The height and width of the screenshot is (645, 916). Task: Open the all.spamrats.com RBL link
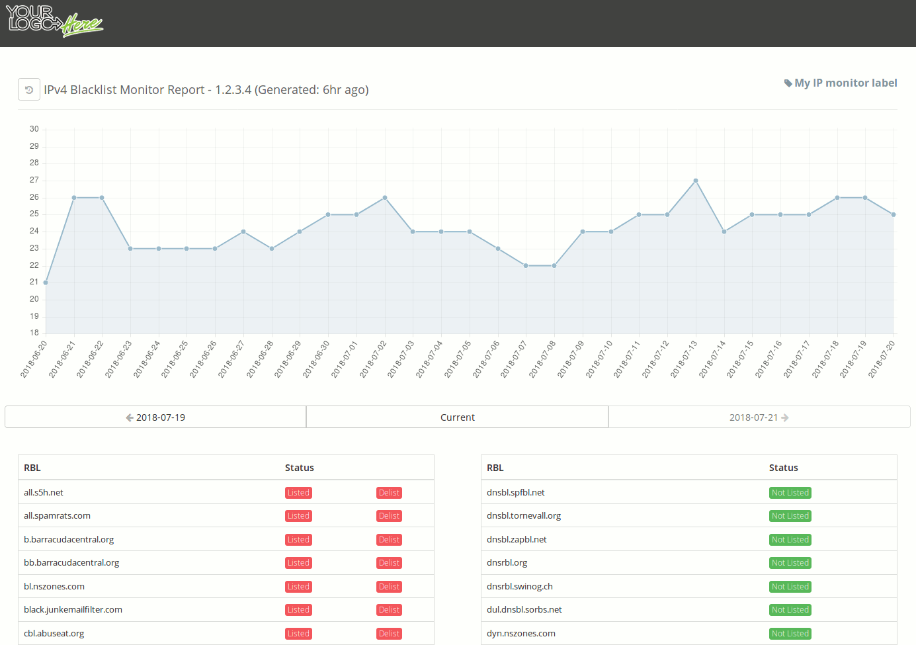pos(57,515)
